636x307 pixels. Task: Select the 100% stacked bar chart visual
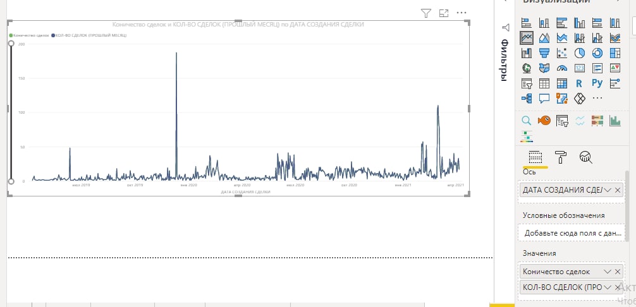click(x=597, y=23)
